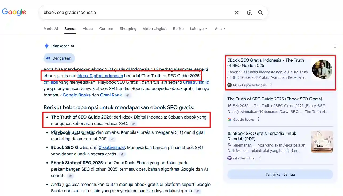Screen dimensions: 343x196
Task: Click the Google Books favicon
Action: tap(229, 119)
